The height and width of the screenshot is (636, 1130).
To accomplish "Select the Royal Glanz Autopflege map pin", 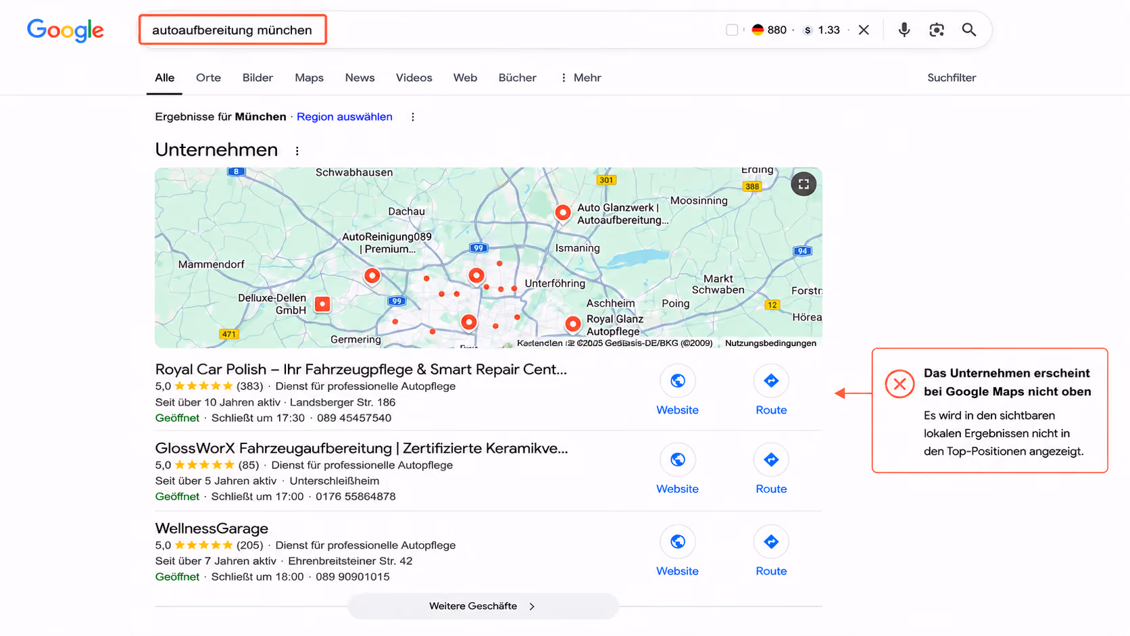I will pyautogui.click(x=573, y=324).
